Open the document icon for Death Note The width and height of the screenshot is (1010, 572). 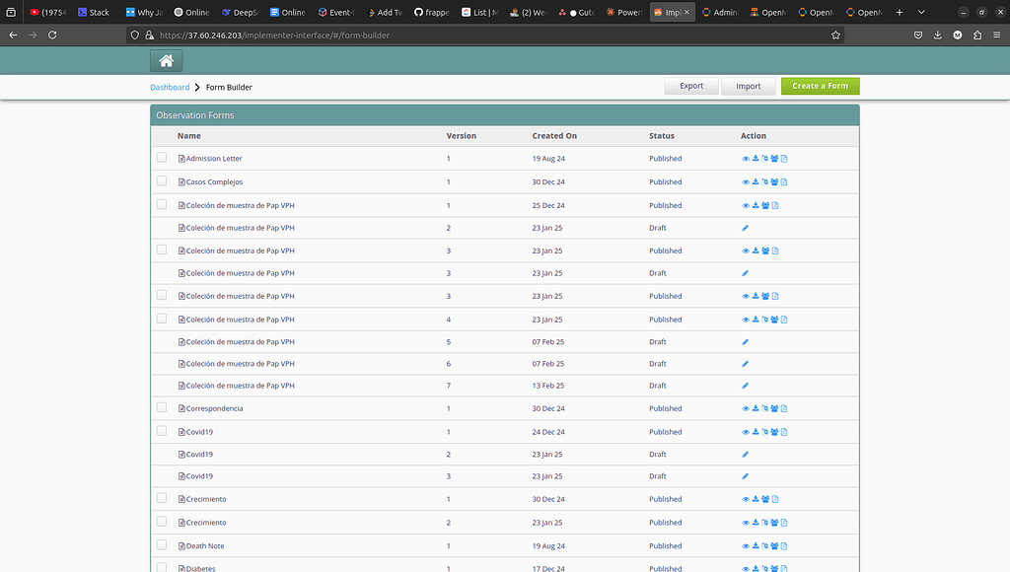pyautogui.click(x=784, y=545)
